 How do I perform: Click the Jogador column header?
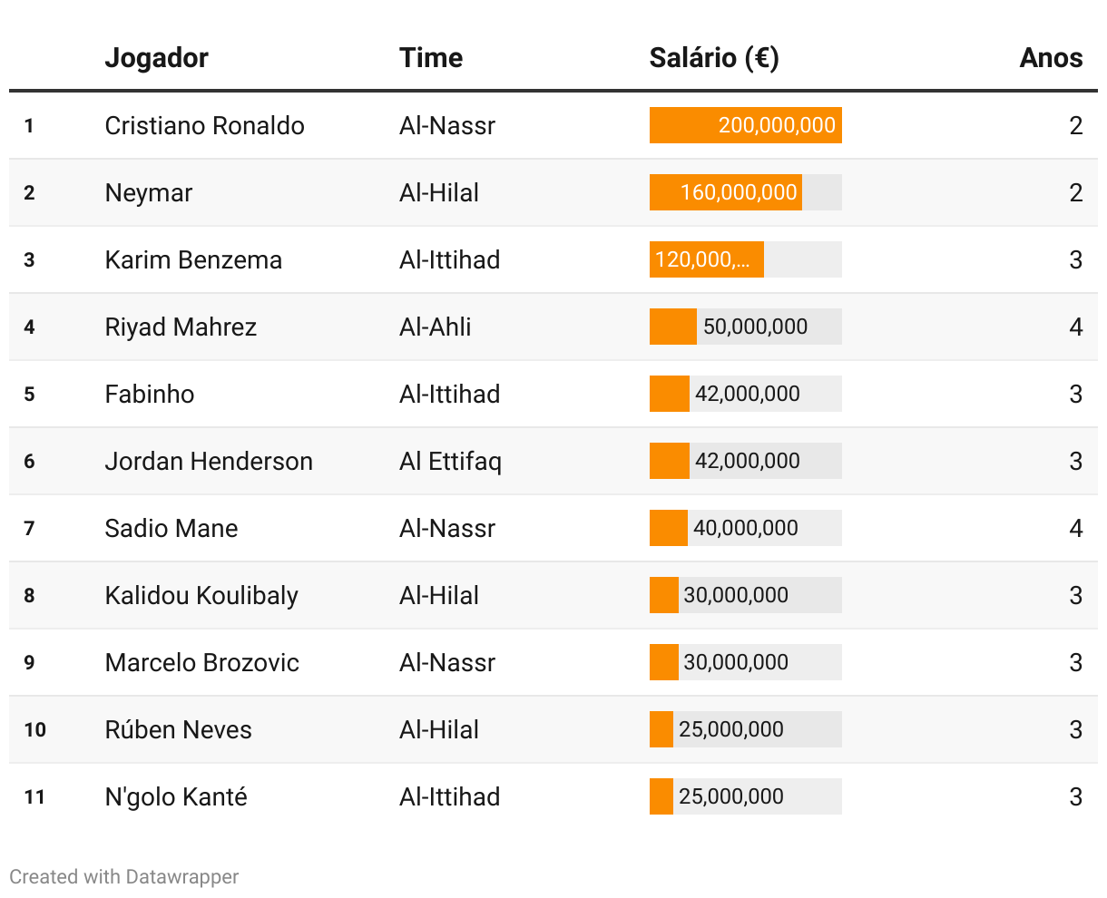156,58
